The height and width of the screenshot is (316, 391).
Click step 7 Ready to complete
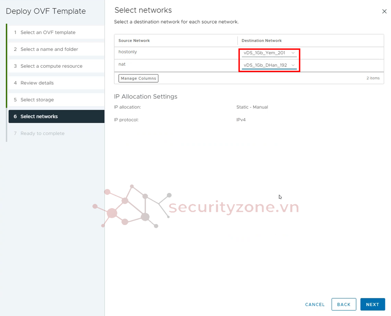click(42, 134)
